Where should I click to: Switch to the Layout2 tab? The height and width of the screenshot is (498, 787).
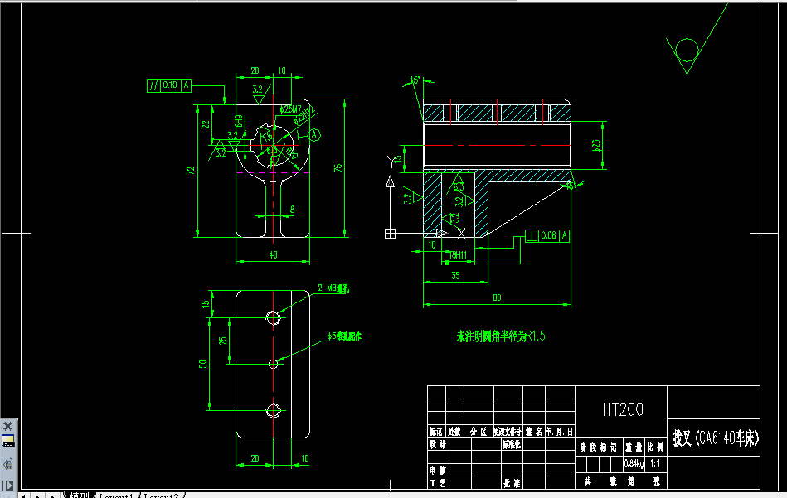(x=161, y=495)
